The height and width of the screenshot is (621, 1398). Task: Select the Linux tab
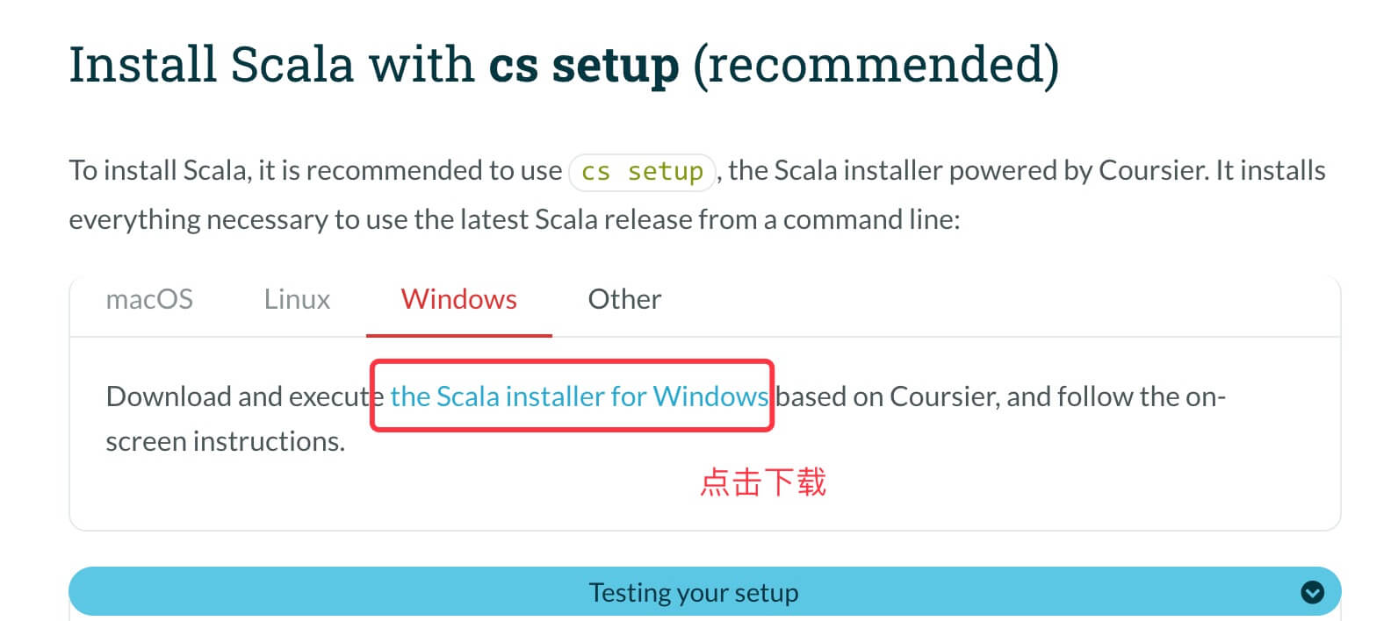point(297,300)
